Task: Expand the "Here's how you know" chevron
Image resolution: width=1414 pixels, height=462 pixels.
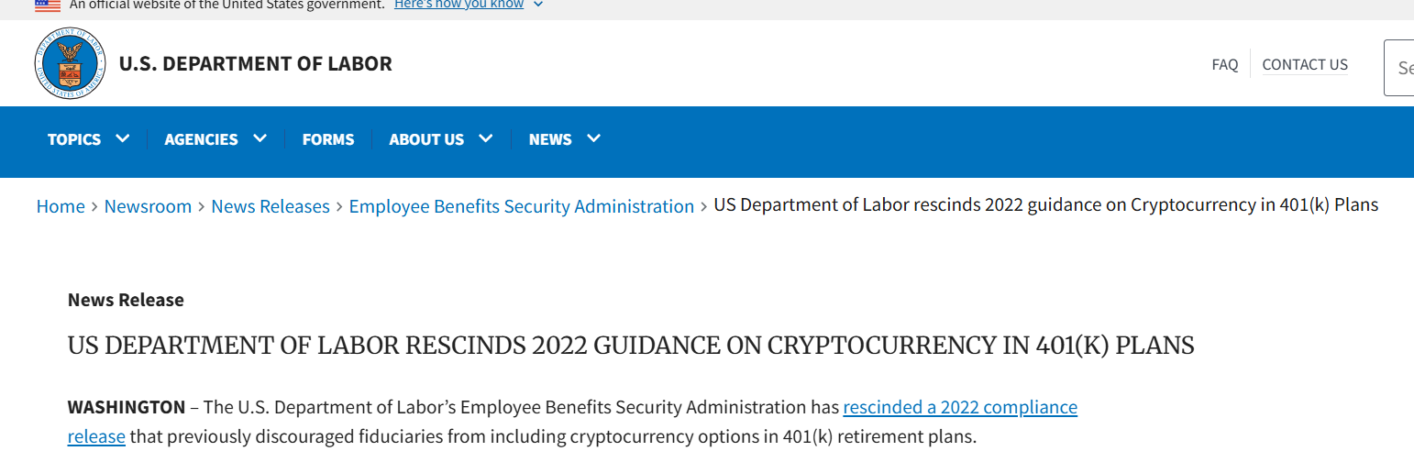Action: [x=537, y=5]
